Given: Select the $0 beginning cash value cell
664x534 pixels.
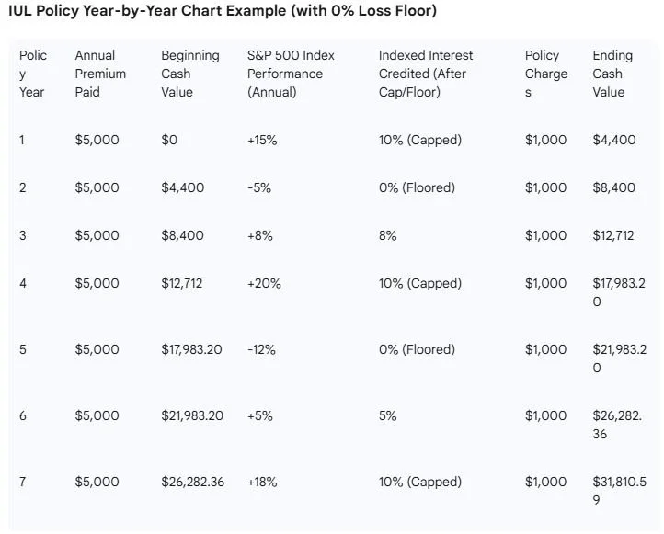Looking at the screenshot, I should pyautogui.click(x=169, y=140).
